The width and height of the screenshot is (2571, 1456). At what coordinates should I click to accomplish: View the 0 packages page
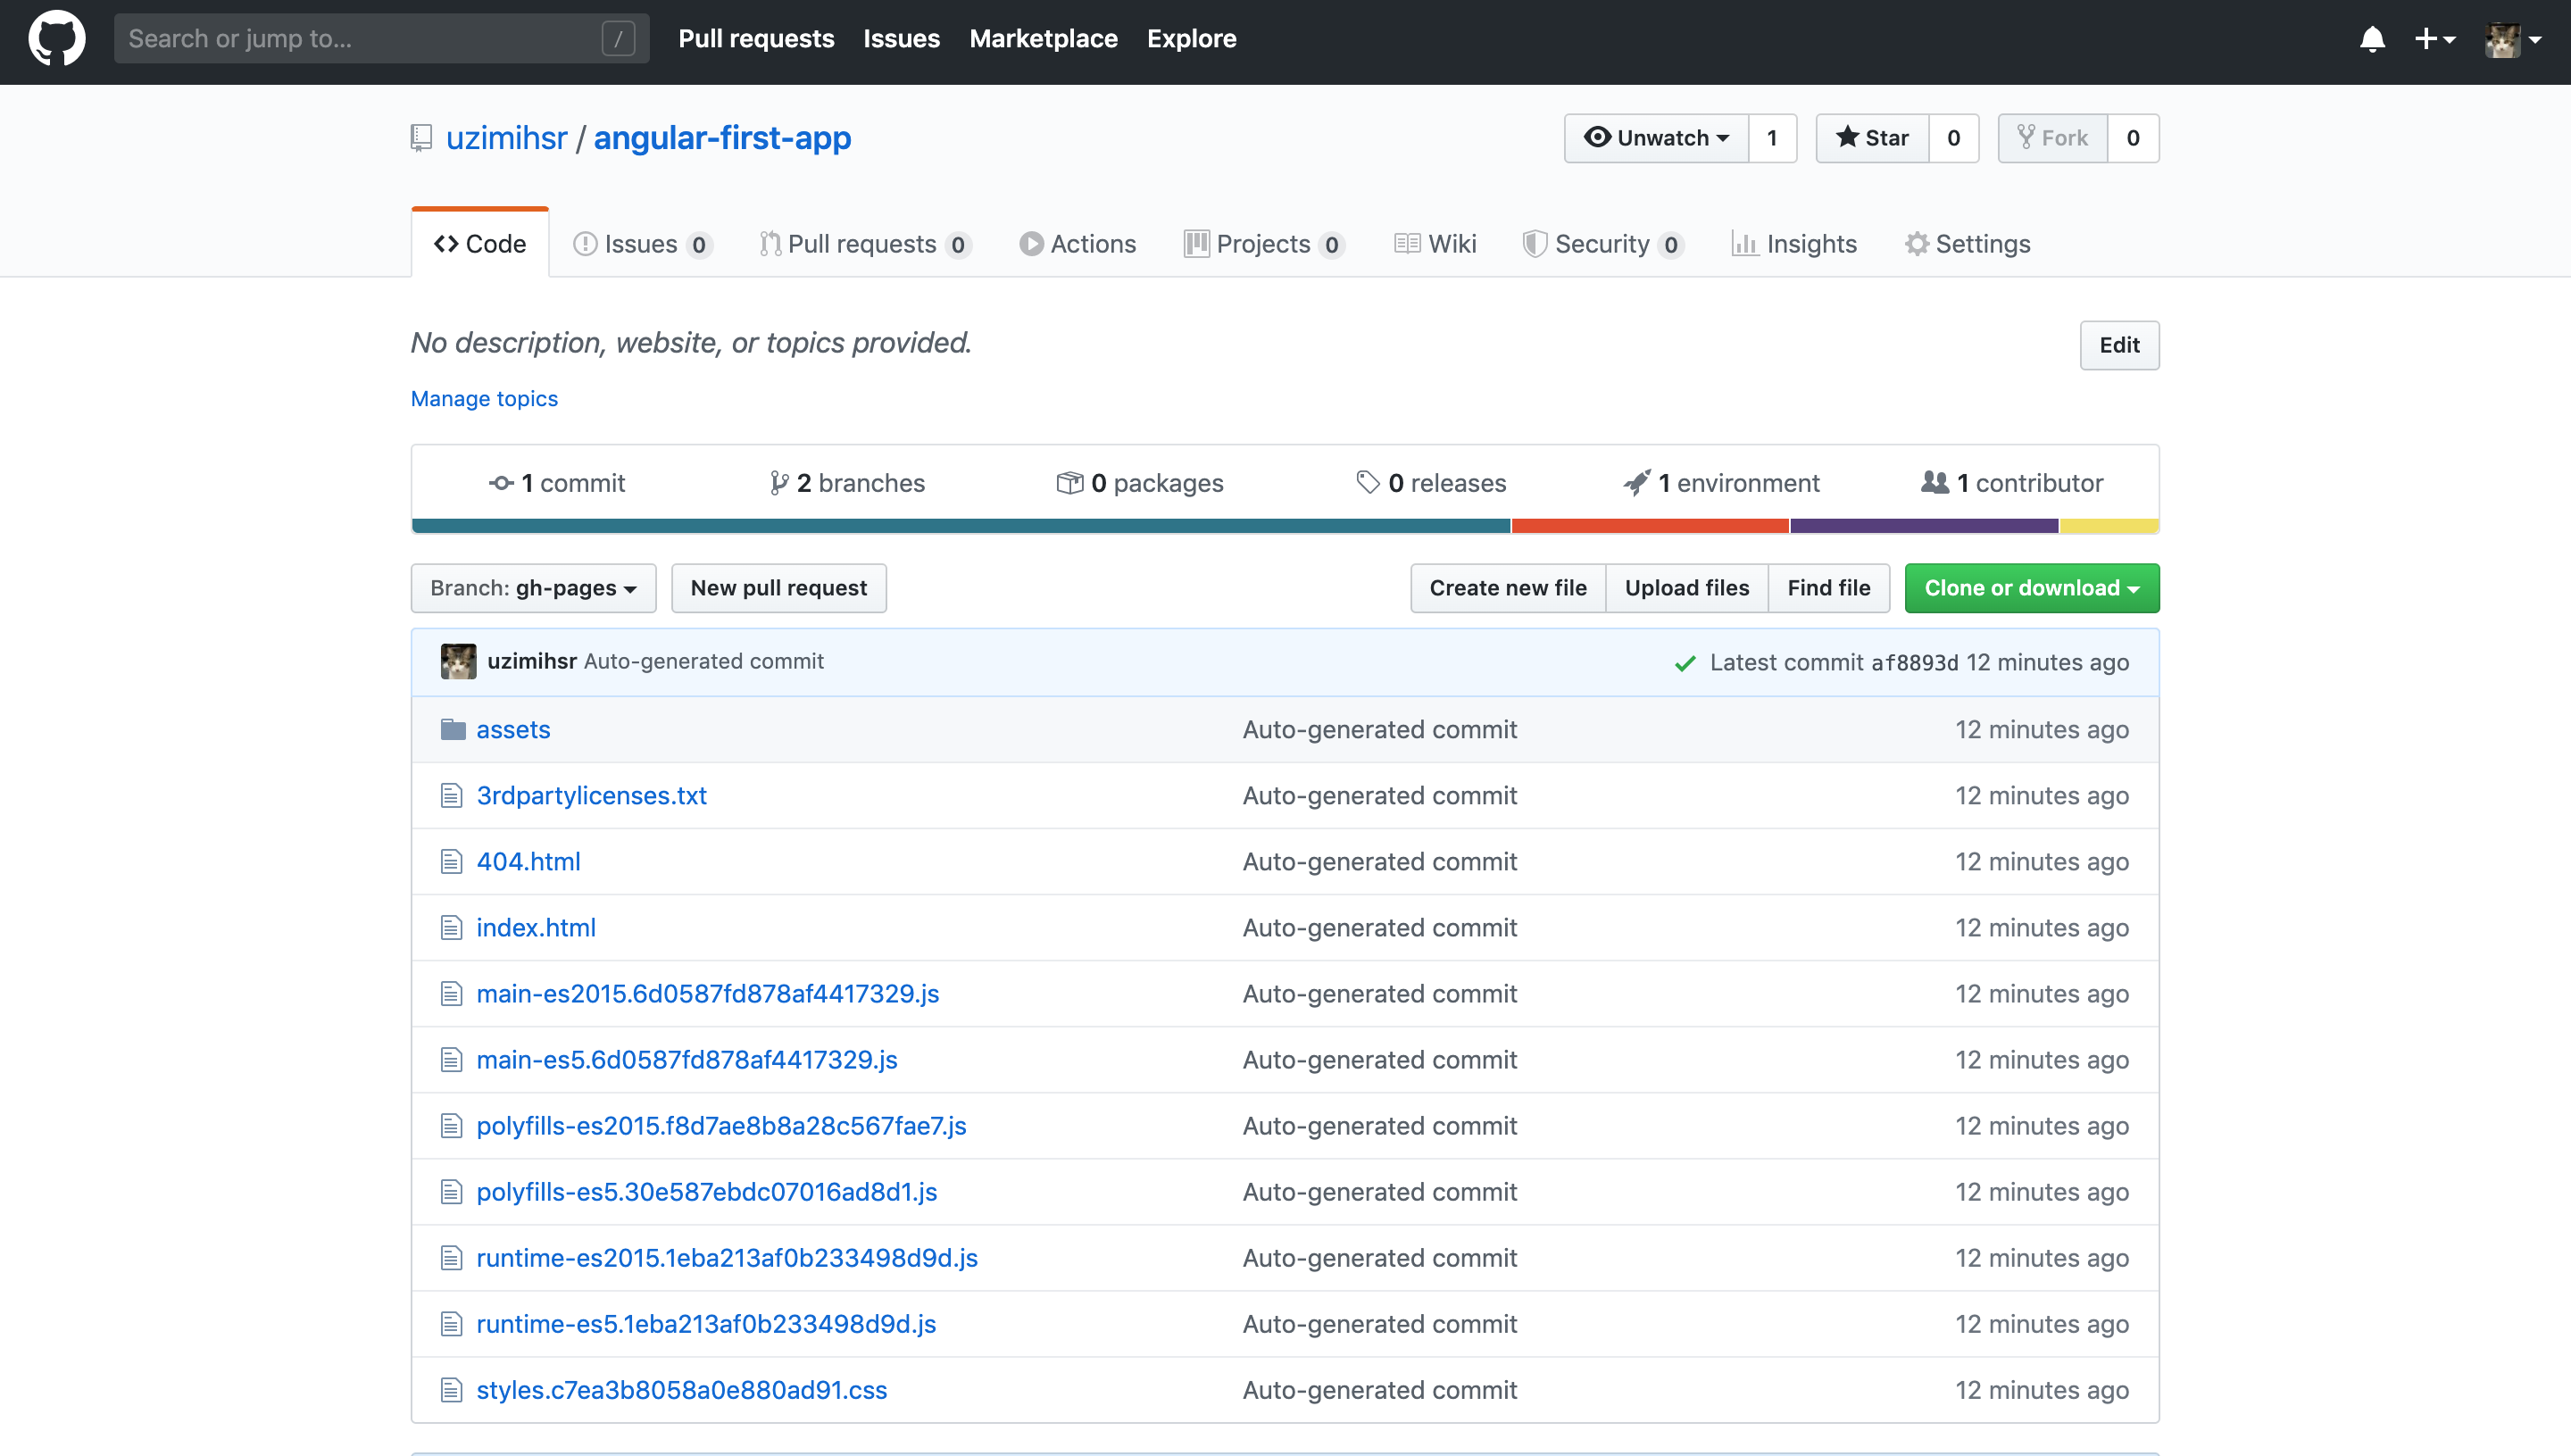pos(1140,483)
